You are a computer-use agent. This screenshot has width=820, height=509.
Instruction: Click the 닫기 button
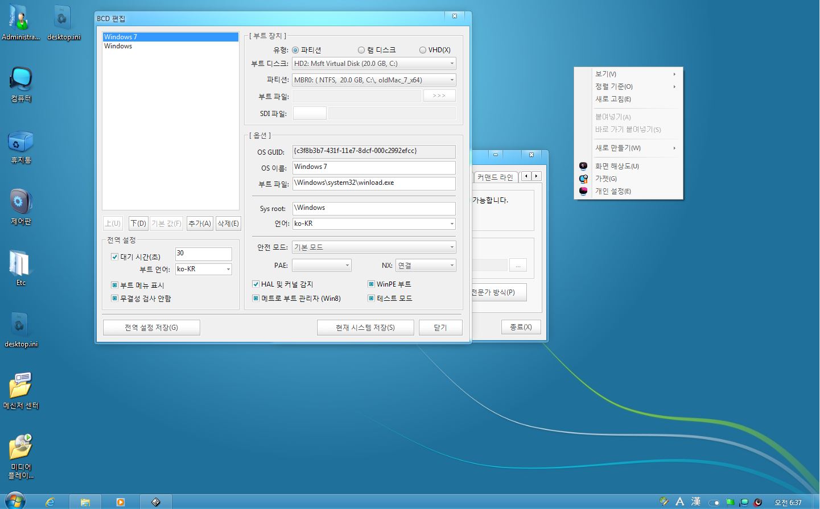[x=440, y=328]
